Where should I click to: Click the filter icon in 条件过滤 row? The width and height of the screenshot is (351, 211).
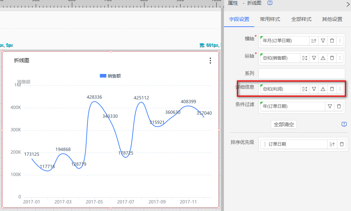click(330, 106)
